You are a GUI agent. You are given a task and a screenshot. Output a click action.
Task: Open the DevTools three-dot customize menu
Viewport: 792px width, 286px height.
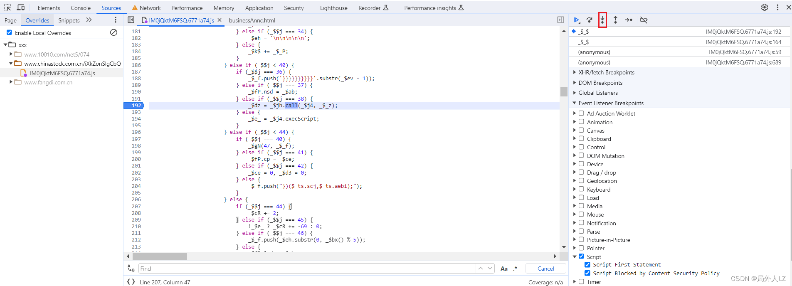pos(777,7)
